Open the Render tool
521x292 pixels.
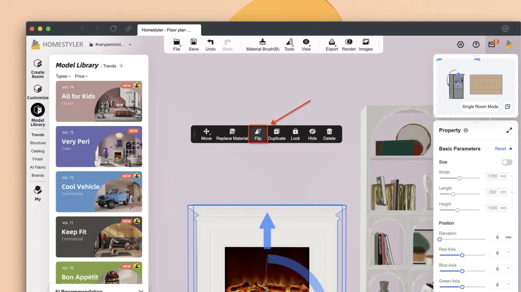point(349,45)
